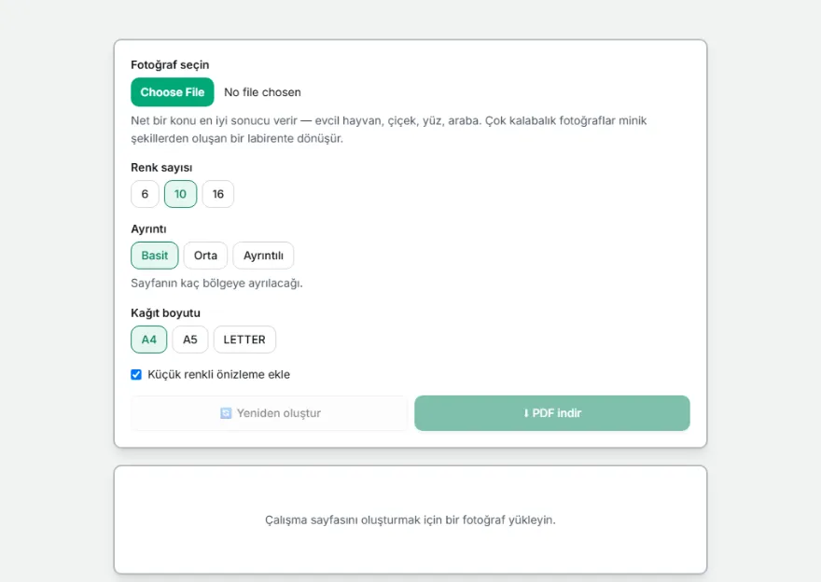Image resolution: width=821 pixels, height=582 pixels.
Task: Click the Sayfanın kaç bölgeye ayrılacağı hint text
Action: point(216,284)
